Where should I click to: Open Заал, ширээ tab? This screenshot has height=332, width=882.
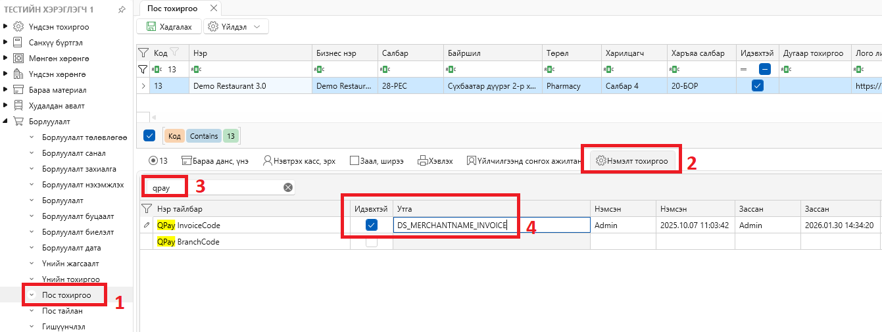(x=378, y=160)
